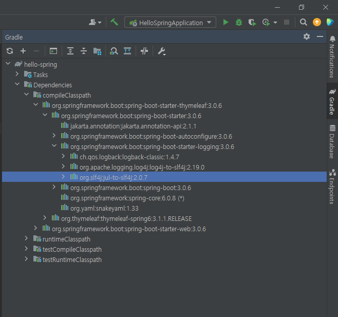Open profiler run dropdown icon
338x317 pixels.
coord(275,23)
